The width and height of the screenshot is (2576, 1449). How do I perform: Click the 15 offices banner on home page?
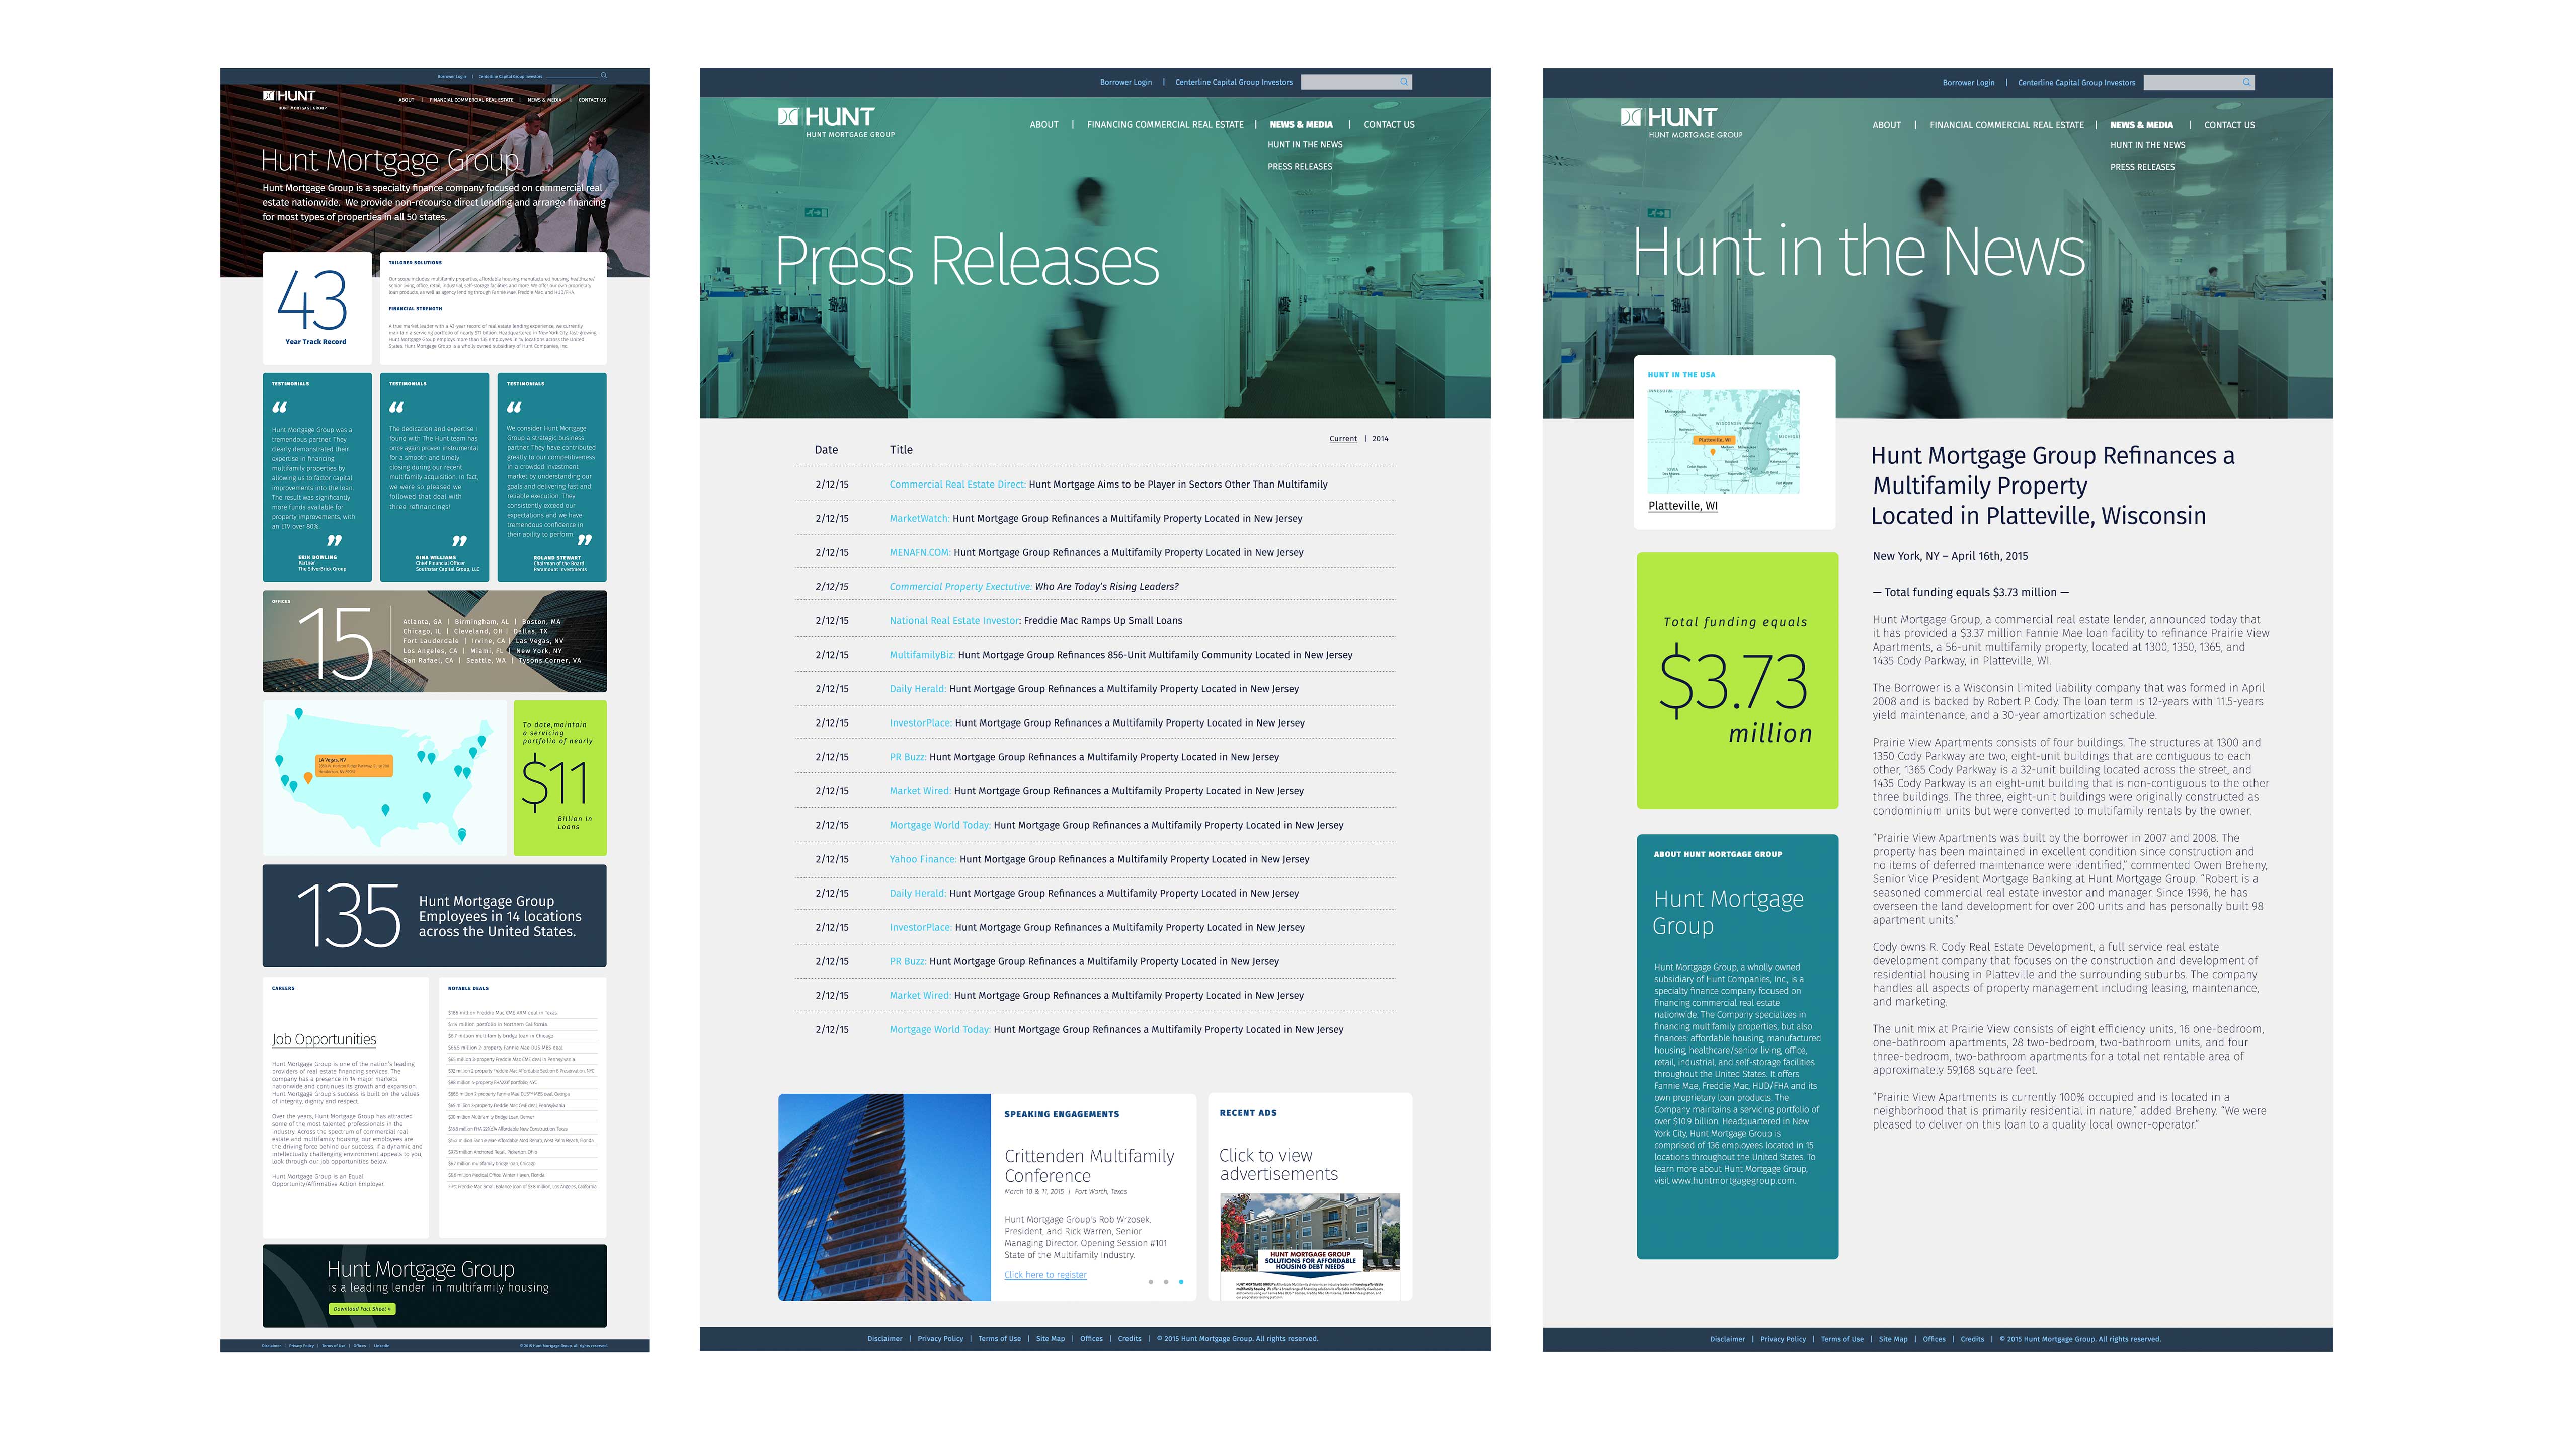tap(434, 641)
